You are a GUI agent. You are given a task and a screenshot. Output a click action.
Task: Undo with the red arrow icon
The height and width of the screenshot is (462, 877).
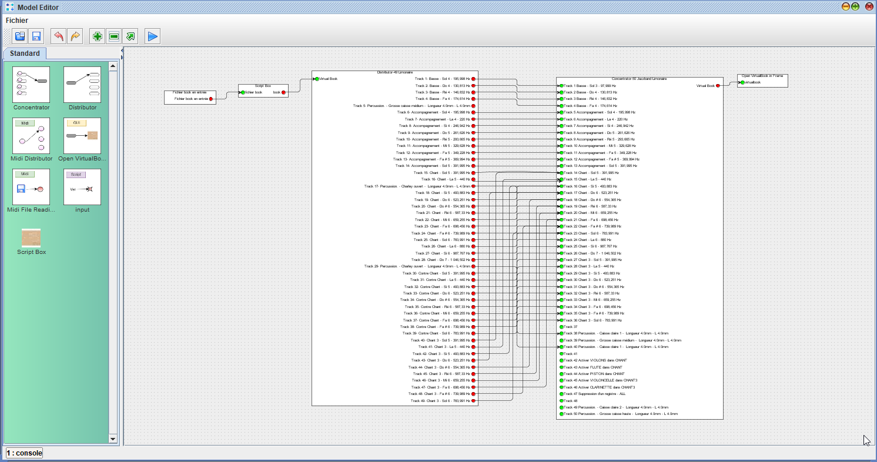click(59, 36)
